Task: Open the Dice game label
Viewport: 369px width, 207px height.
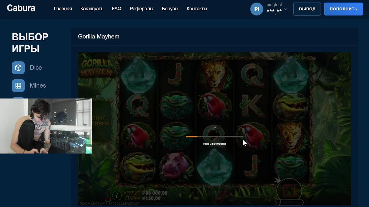Action: [x=36, y=68]
